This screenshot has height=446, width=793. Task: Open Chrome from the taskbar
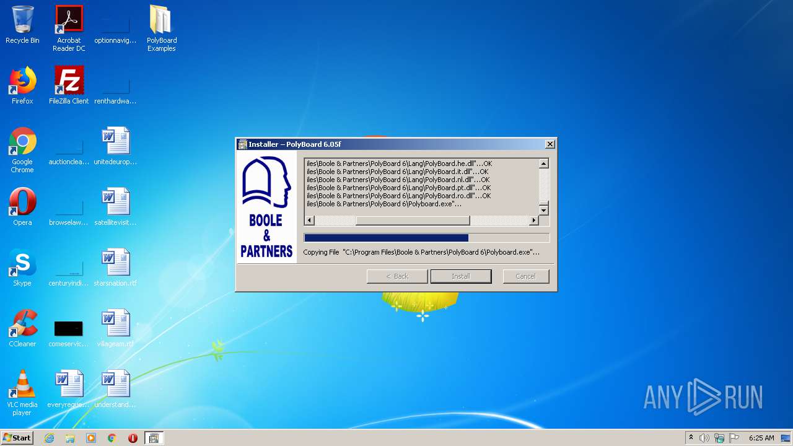(x=112, y=438)
